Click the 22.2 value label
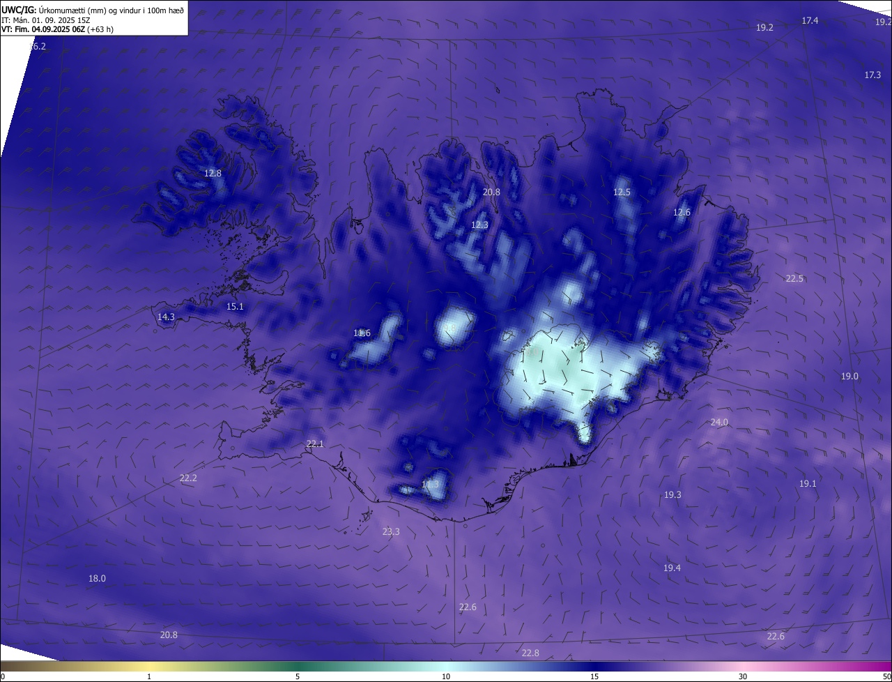Screen dimensions: 892x682 [188, 478]
